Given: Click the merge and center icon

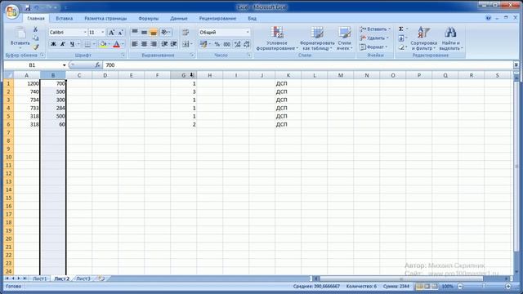Looking at the screenshot, I should (186, 44).
